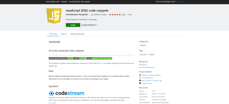This screenshot has height=104, width=229.
Task: Click the Get it now link
Action: pos(179,2)
